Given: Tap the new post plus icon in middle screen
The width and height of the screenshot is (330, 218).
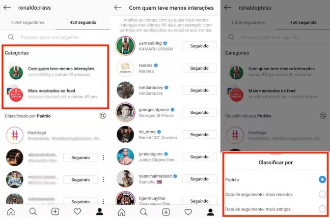Looking at the screenshot, I should click(166, 212).
